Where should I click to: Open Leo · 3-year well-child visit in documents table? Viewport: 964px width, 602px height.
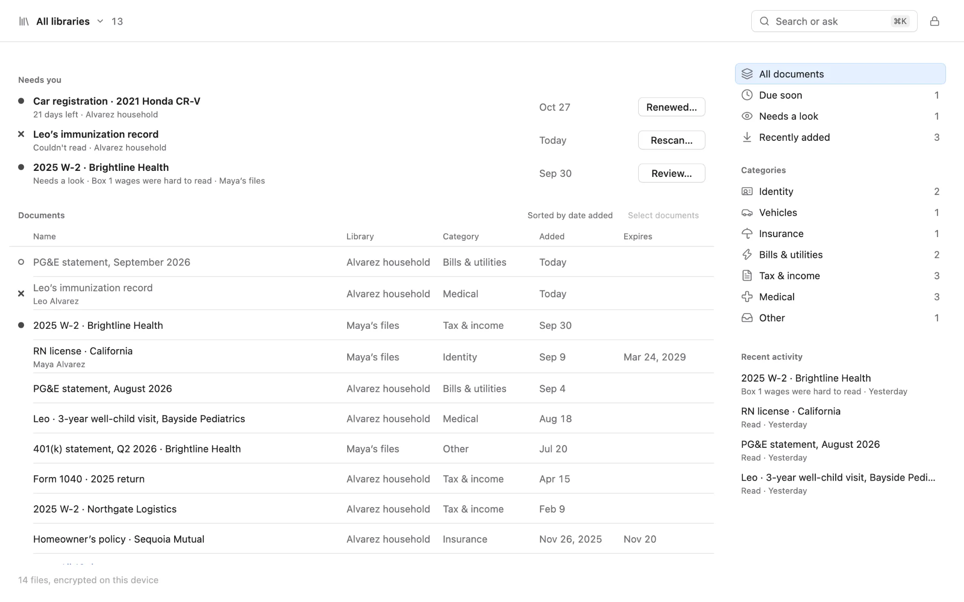pyautogui.click(x=139, y=419)
